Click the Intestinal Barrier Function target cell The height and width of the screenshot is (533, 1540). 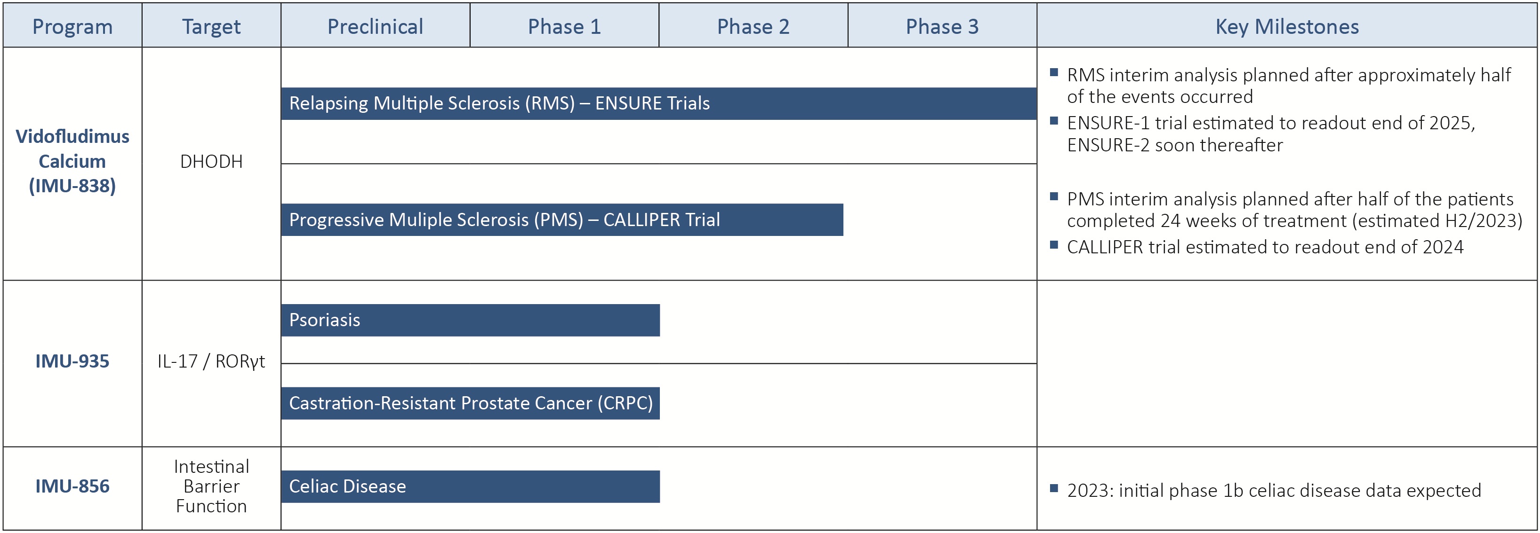tap(211, 486)
